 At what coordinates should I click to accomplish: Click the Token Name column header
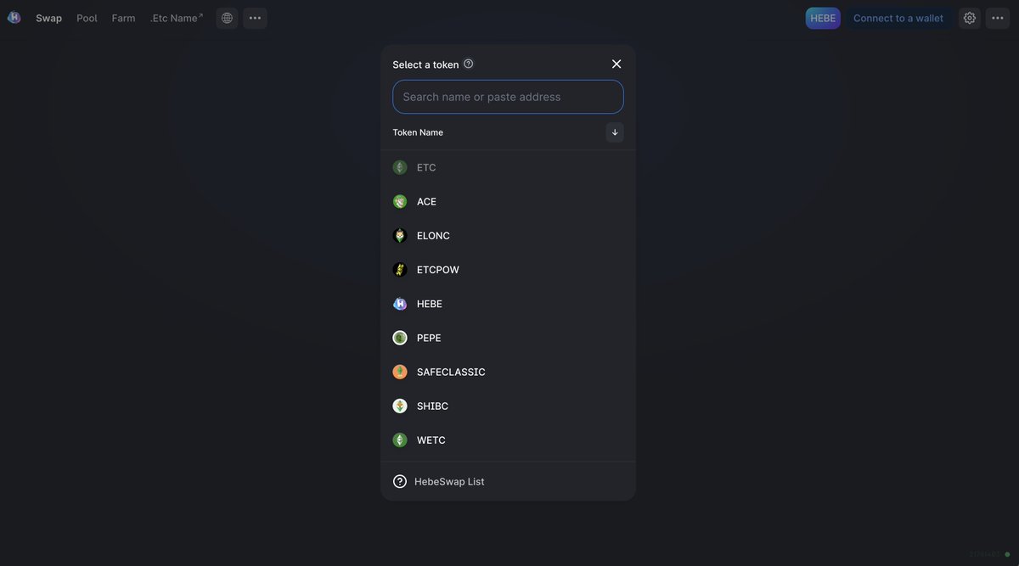click(x=418, y=132)
